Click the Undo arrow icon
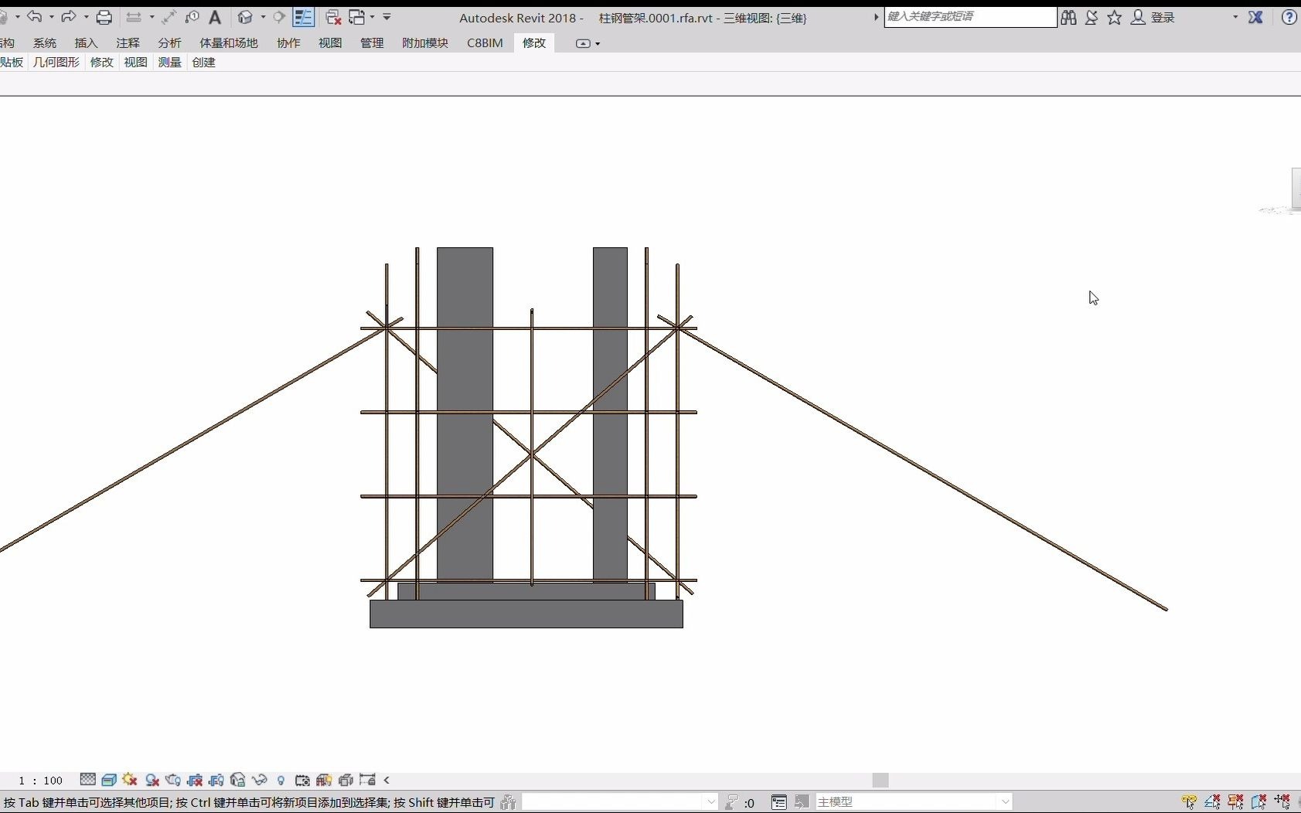 [33, 17]
